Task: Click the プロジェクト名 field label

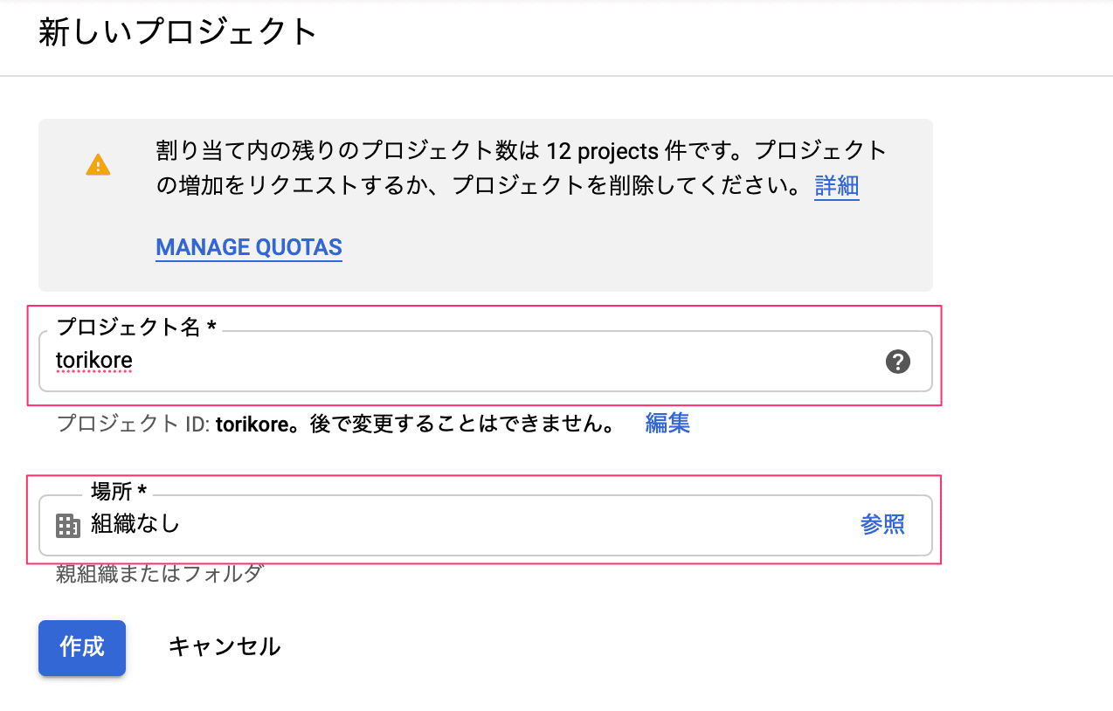Action: [135, 325]
